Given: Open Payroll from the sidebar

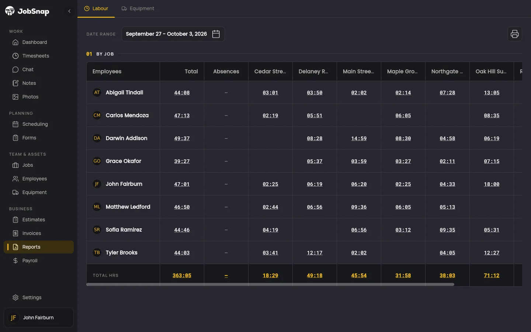Looking at the screenshot, I should pyautogui.click(x=39, y=260).
